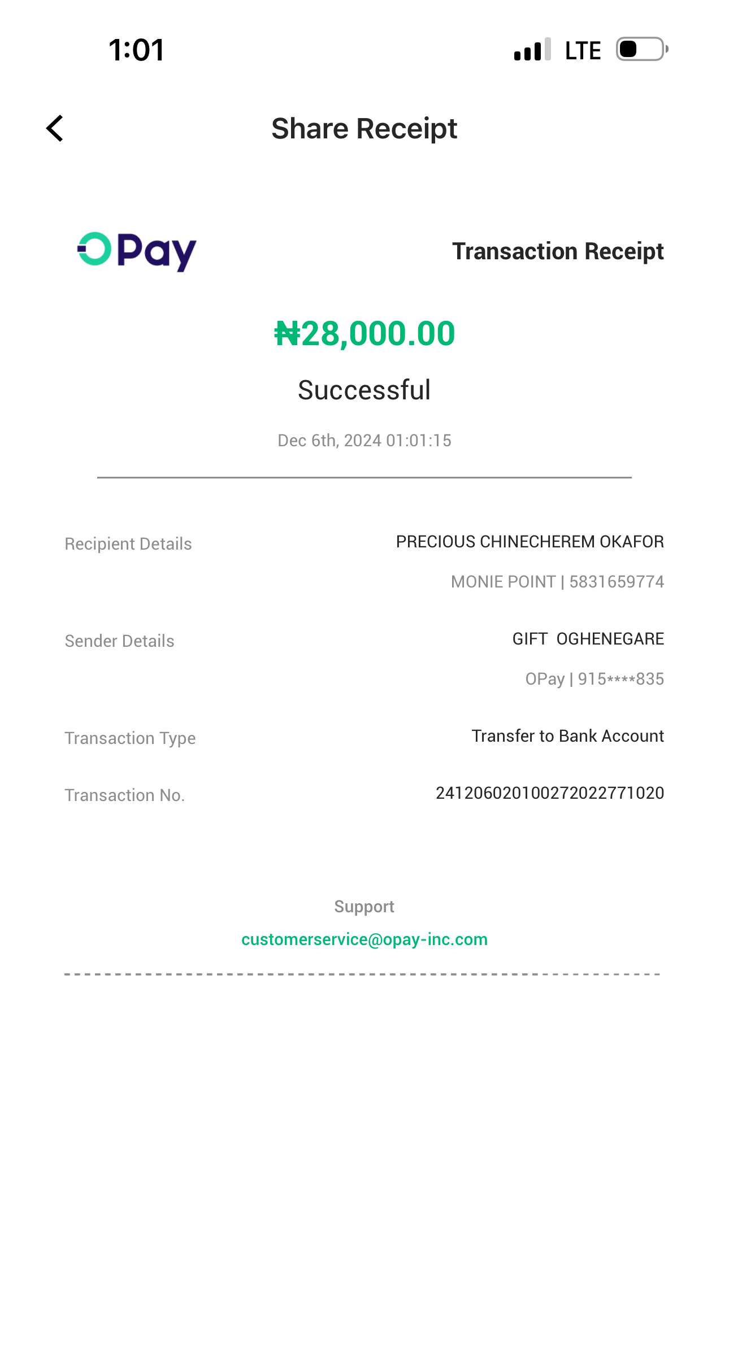Select recipient name PRECIOUS CHINECHEREM OKAFOR
Image resolution: width=729 pixels, height=1345 pixels.
point(530,542)
